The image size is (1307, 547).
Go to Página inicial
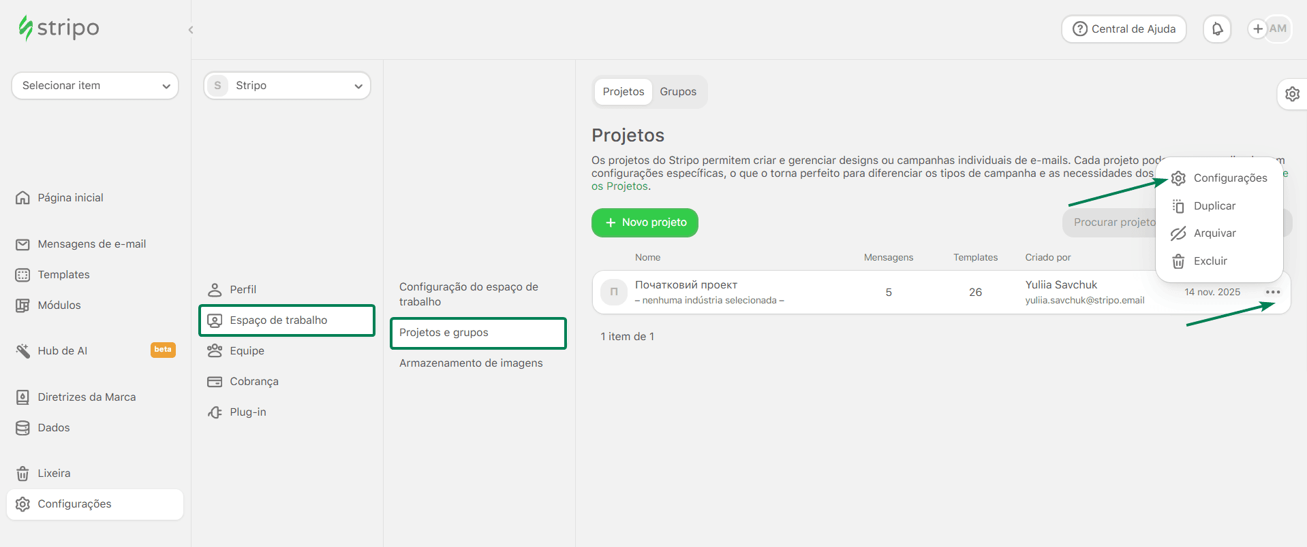[70, 198]
